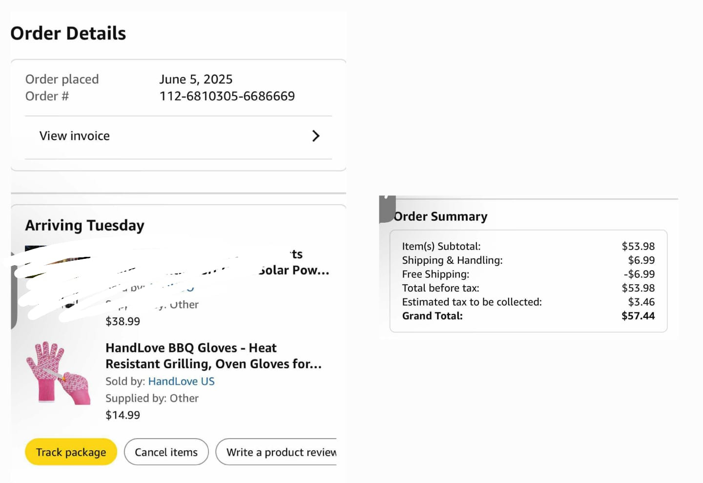
Task: Open the pink BBQ gloves product thumbnail
Action: click(x=58, y=373)
